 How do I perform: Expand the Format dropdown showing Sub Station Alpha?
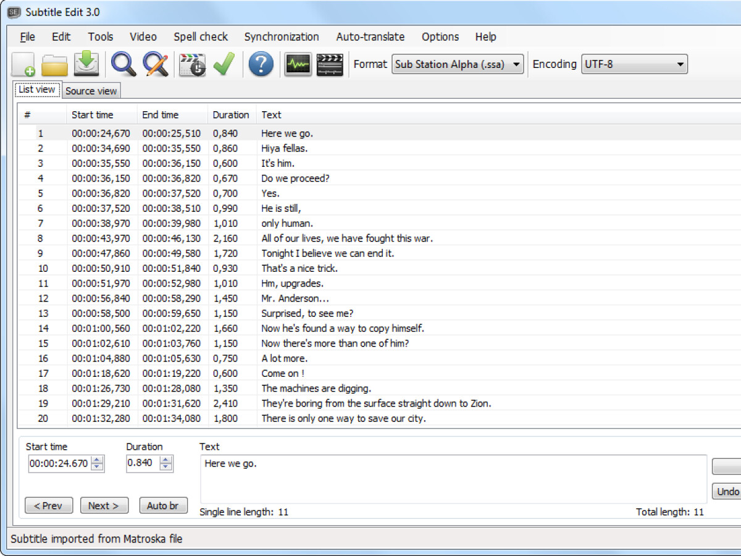457,64
